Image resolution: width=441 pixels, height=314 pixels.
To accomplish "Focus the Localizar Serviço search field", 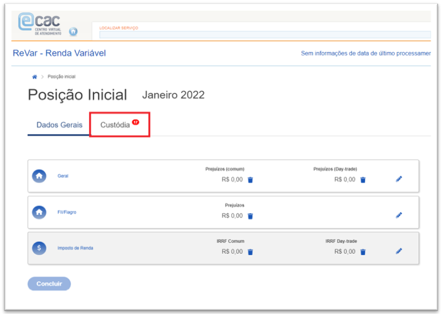I will coord(263,35).
